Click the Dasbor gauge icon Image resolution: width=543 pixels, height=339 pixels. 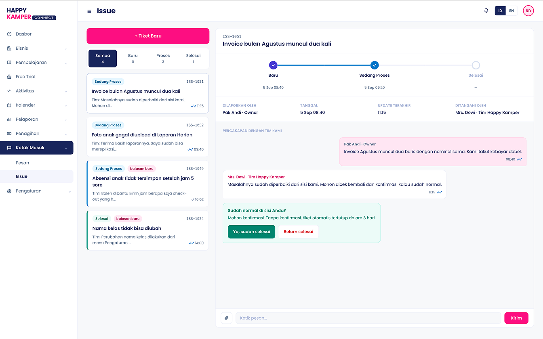[x=9, y=34]
